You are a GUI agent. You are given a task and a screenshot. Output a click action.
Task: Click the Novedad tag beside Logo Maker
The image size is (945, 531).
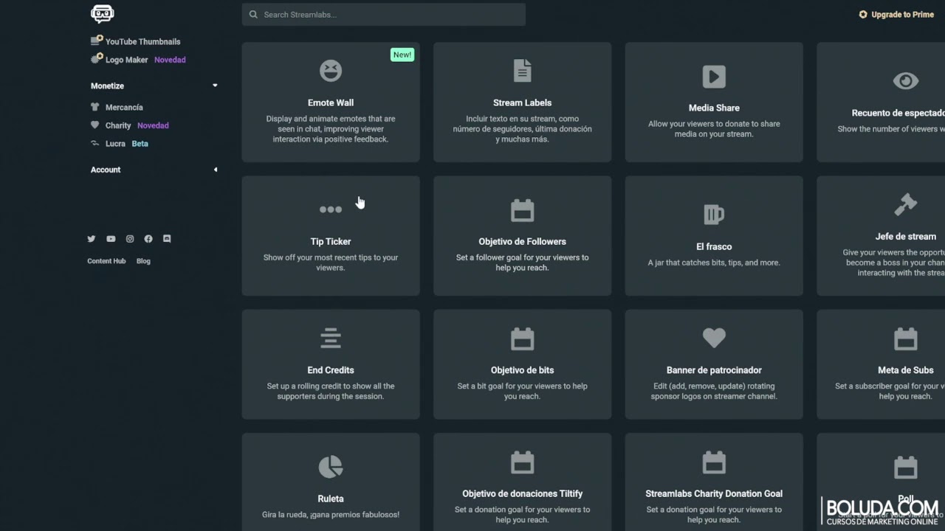(170, 60)
